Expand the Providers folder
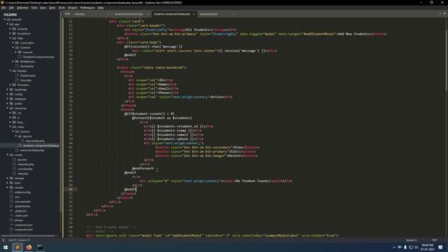 click(x=10, y=85)
